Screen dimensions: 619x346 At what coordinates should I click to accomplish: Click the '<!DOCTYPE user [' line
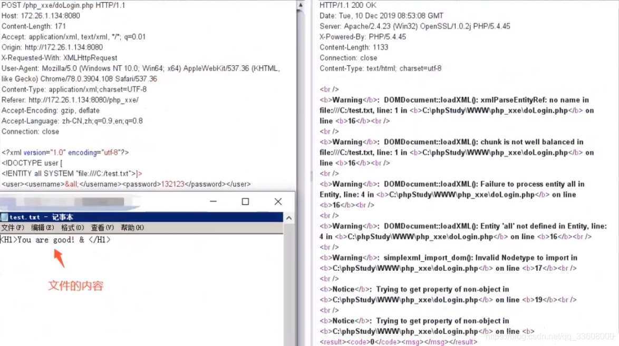pyautogui.click(x=32, y=163)
